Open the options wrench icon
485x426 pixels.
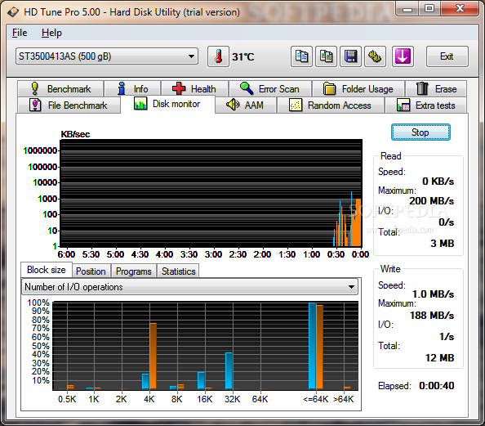click(x=375, y=56)
